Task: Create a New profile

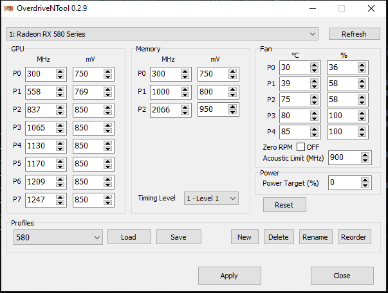Action: click(x=245, y=237)
